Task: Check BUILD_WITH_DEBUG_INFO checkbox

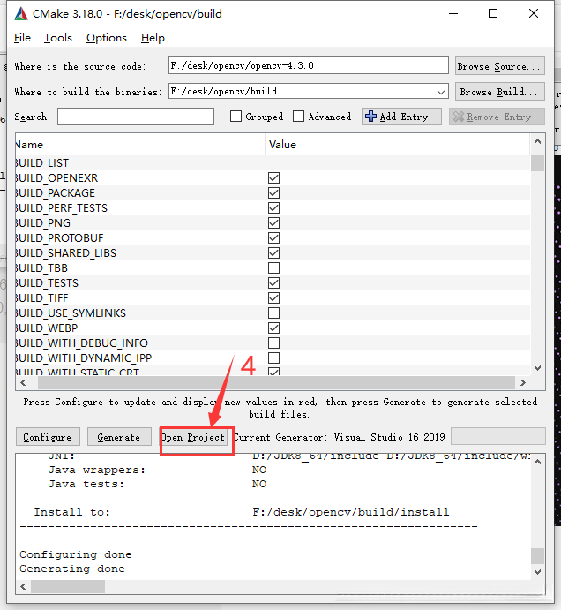Action: tap(273, 343)
